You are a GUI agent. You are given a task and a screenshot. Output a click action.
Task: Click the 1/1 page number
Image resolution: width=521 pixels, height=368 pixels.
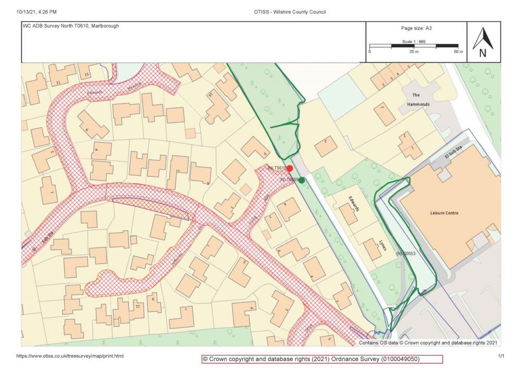click(501, 356)
